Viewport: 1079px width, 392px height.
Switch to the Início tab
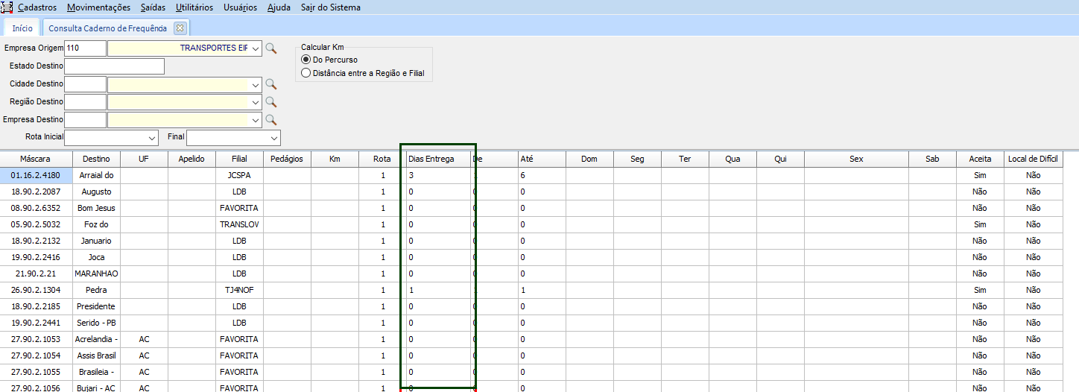(22, 28)
